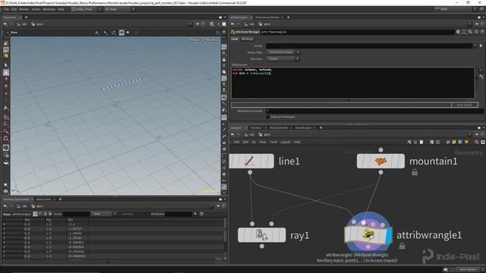Toggle the lock icon under mountain1

pos(415,172)
